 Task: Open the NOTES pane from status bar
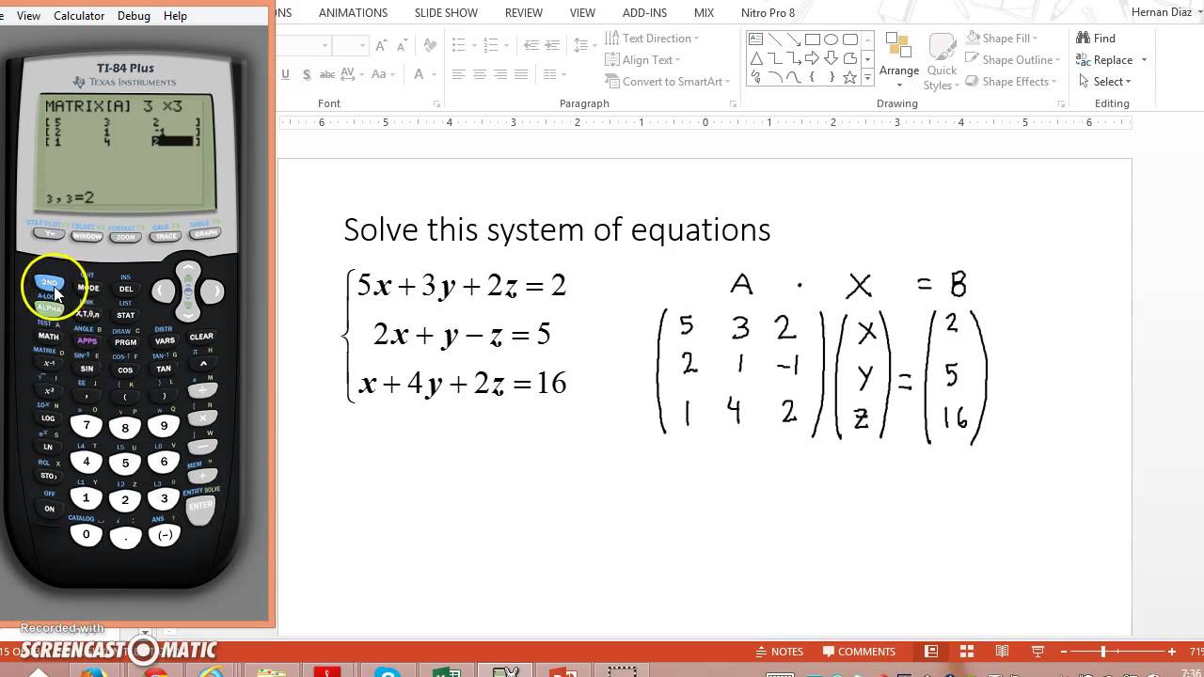[x=780, y=652]
